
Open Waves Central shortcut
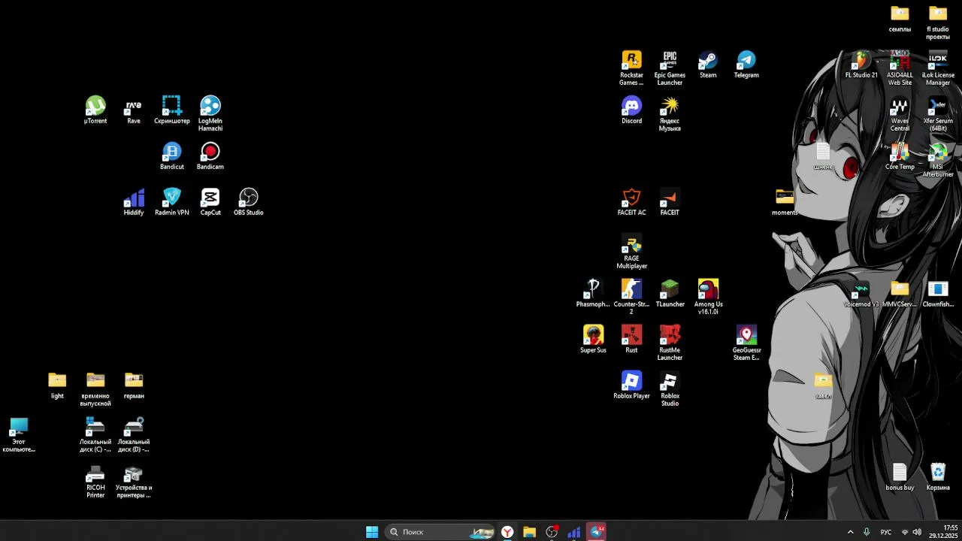[900, 113]
